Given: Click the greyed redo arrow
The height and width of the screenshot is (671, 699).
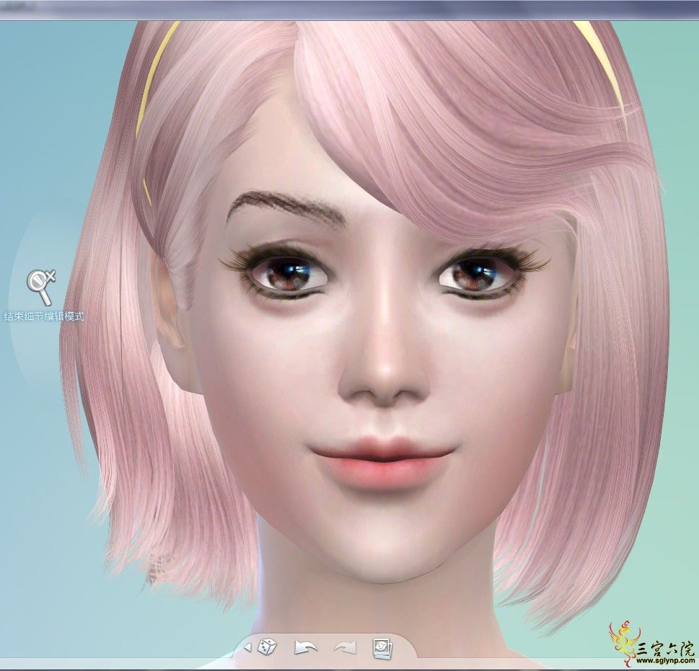Looking at the screenshot, I should pos(346,647).
